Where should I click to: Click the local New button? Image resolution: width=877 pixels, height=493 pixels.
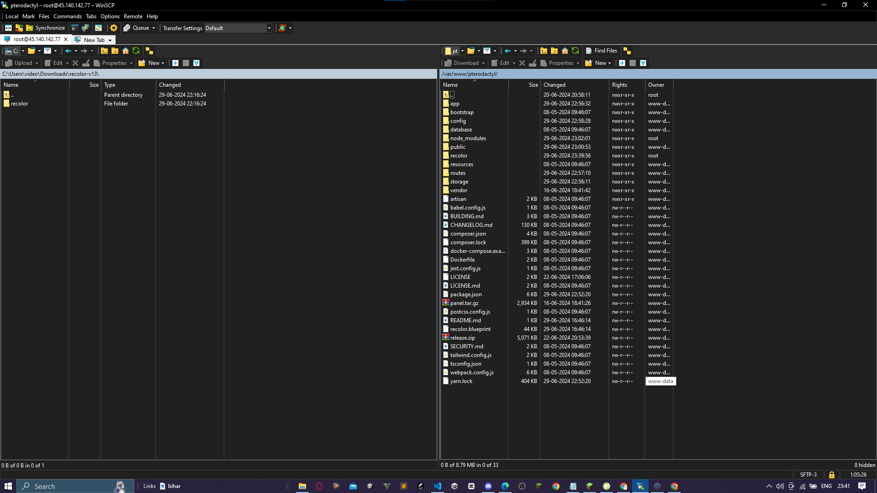coord(149,63)
